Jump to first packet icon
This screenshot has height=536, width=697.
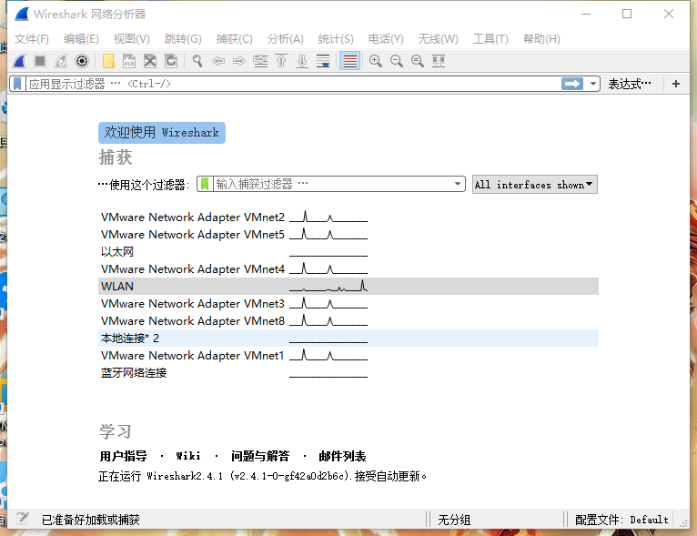[x=281, y=61]
